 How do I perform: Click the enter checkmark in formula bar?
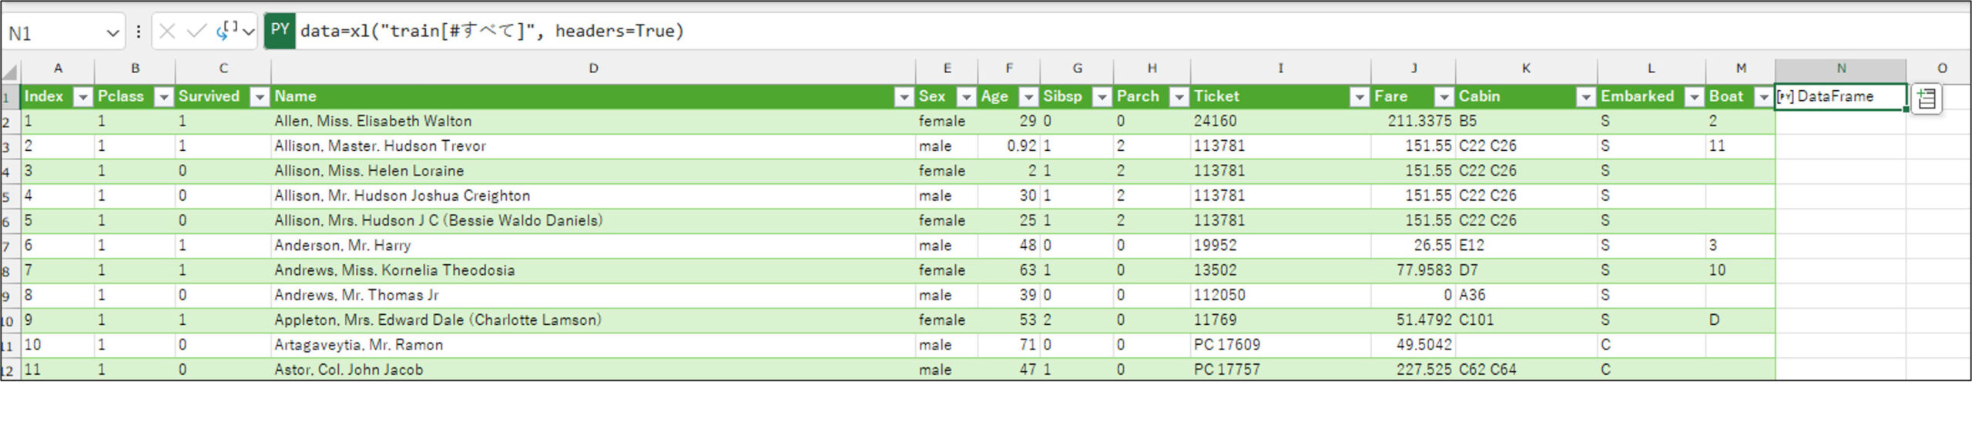click(x=196, y=32)
